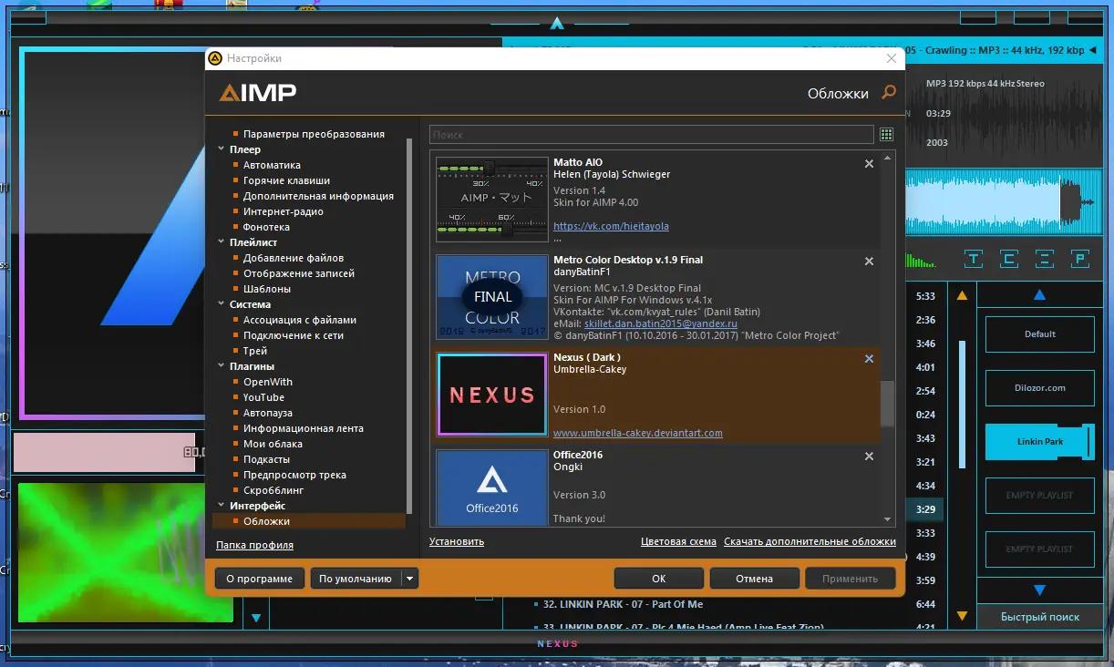This screenshot has width=1114, height=667.
Task: Toggle the skins grid view icon
Action: coord(886,135)
